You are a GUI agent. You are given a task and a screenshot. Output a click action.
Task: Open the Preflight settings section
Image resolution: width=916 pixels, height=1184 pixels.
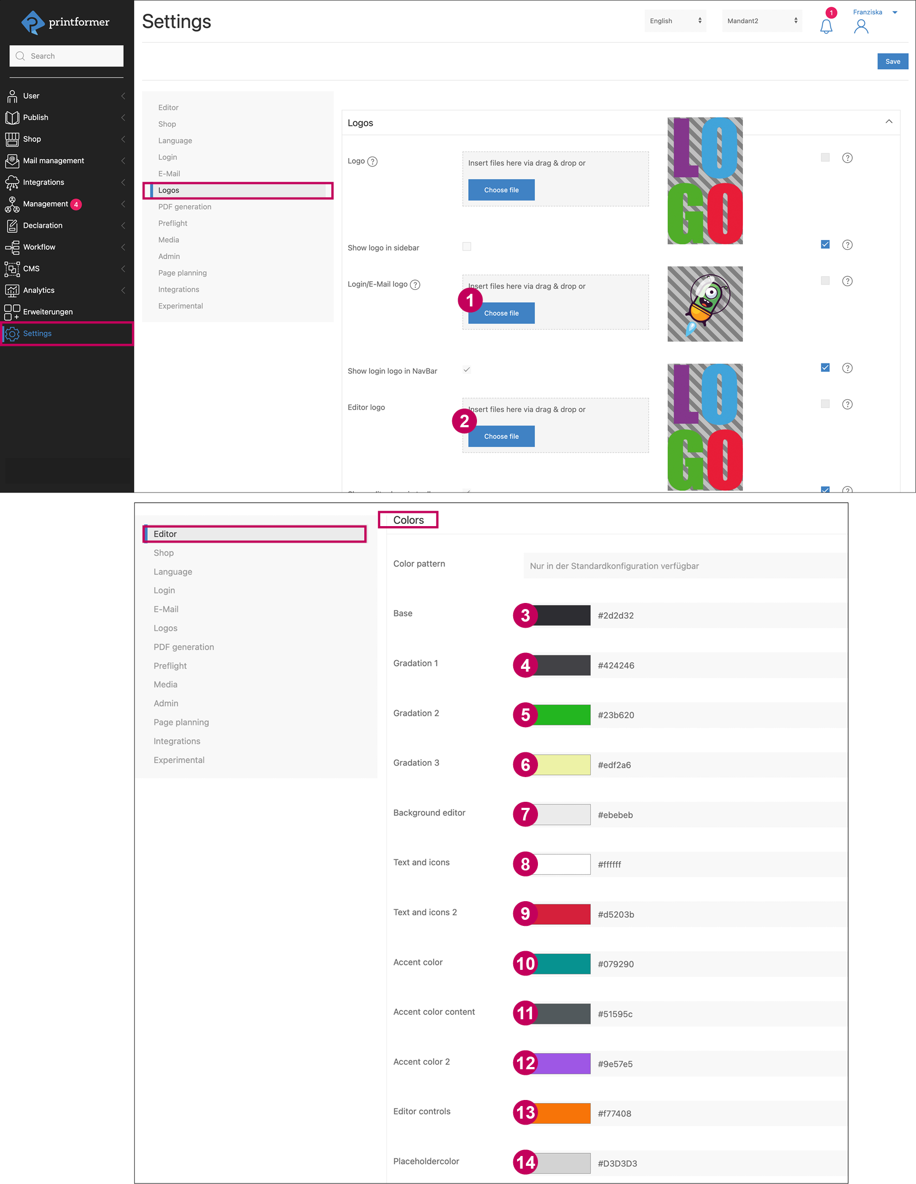tap(173, 223)
